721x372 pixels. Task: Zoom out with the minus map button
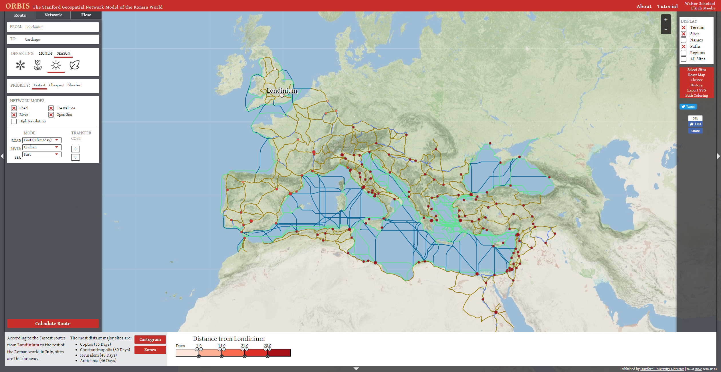(666, 29)
